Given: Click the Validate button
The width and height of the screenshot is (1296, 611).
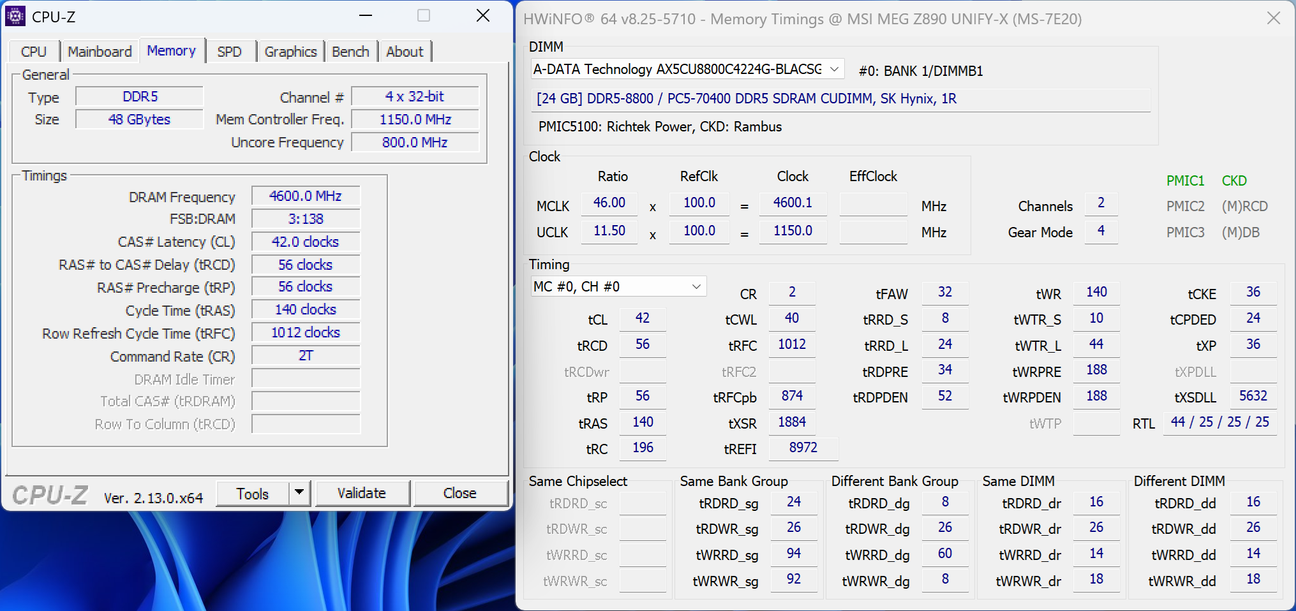Looking at the screenshot, I should pyautogui.click(x=362, y=493).
